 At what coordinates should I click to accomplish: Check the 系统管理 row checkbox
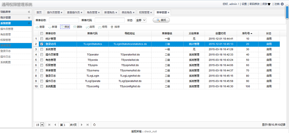click(x=42, y=49)
